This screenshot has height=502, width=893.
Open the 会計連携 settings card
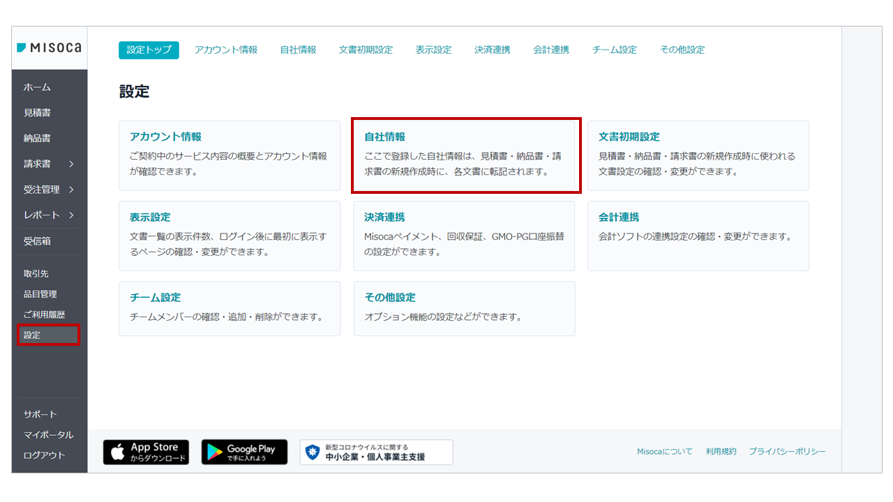click(698, 236)
